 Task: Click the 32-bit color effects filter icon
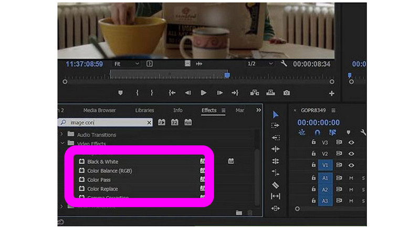tap(175, 122)
